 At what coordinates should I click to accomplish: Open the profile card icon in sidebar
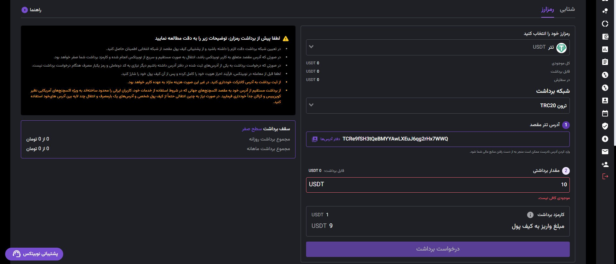coord(605,100)
